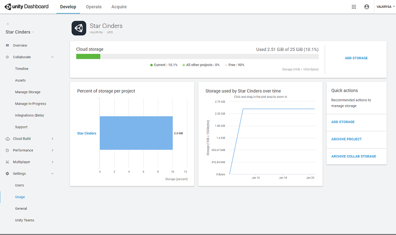Image resolution: width=396 pixels, height=235 pixels.
Task: Open the user account avatar icon
Action: [367, 7]
